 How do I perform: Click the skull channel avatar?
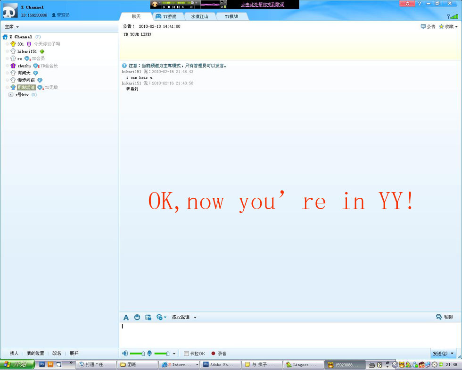10,11
